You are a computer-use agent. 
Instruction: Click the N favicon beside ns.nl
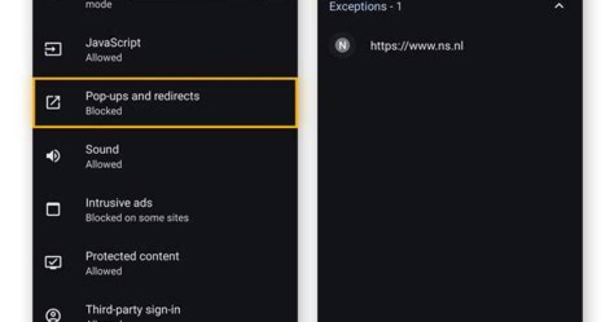click(342, 46)
